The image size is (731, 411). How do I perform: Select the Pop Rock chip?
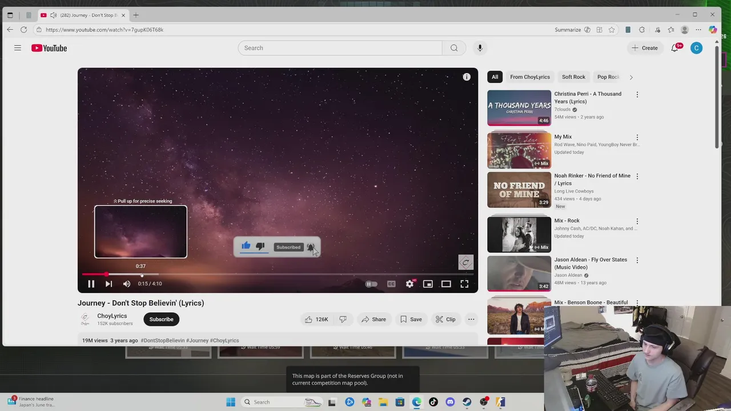[607, 77]
